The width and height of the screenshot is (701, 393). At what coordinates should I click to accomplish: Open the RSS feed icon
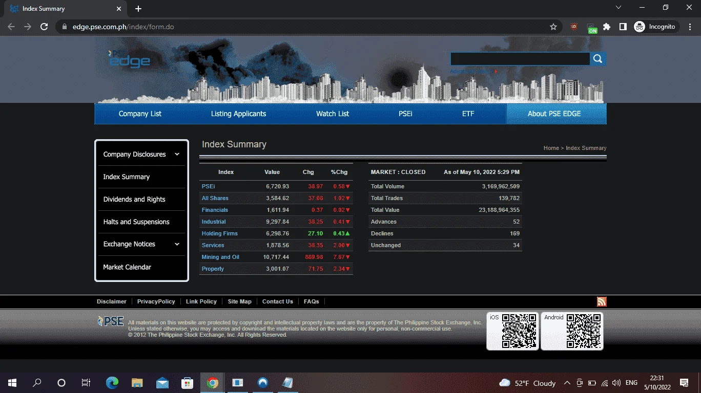602,302
